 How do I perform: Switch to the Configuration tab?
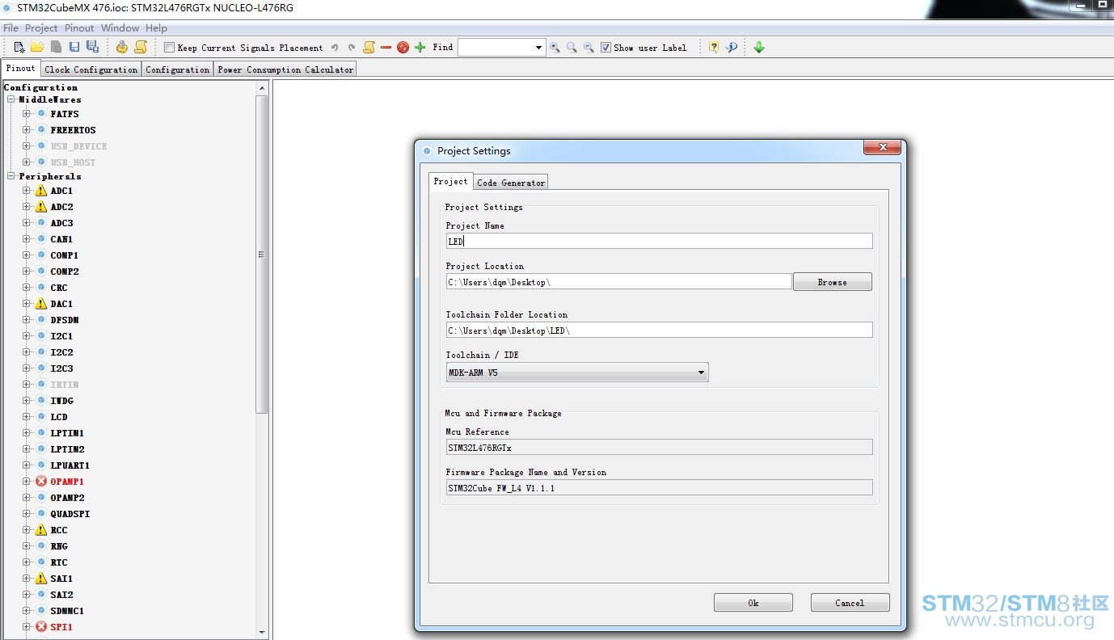tap(178, 69)
